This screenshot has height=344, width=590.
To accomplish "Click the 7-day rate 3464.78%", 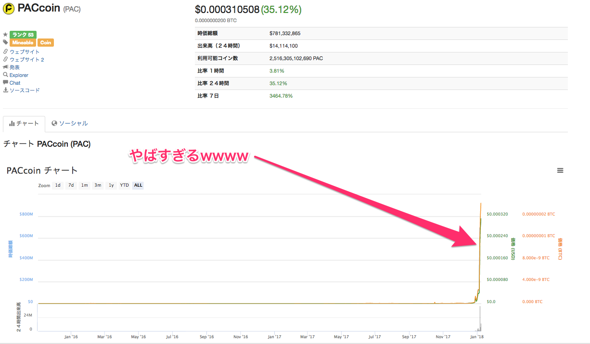I will tap(281, 96).
